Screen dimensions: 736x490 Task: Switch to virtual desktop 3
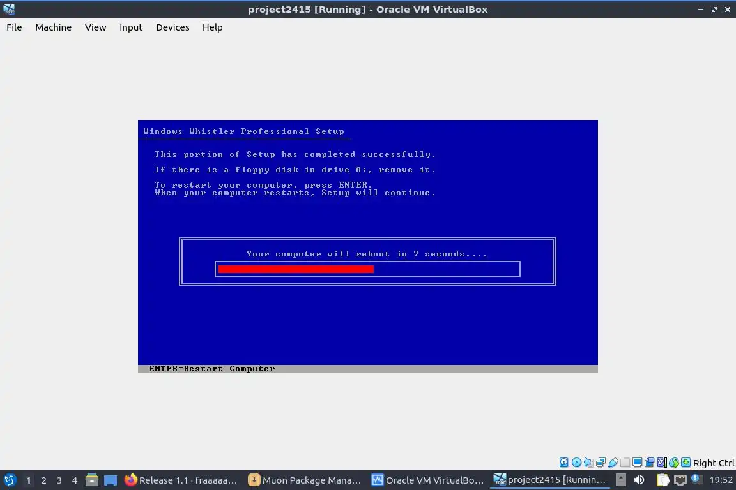point(59,480)
